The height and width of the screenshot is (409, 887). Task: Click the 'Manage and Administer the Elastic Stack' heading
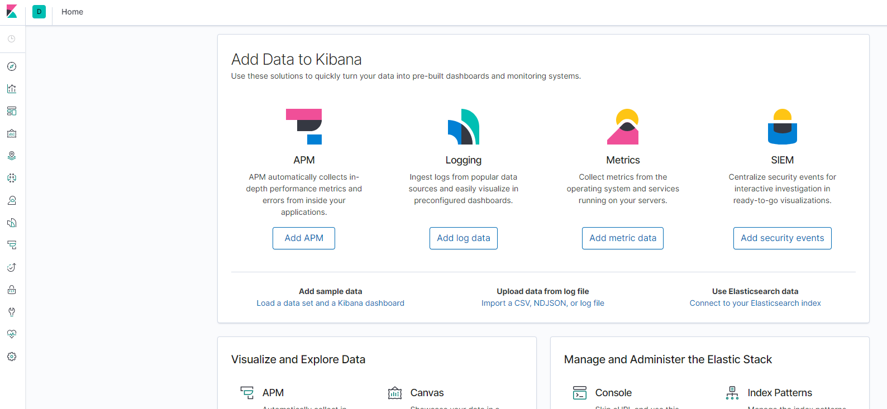tap(668, 359)
